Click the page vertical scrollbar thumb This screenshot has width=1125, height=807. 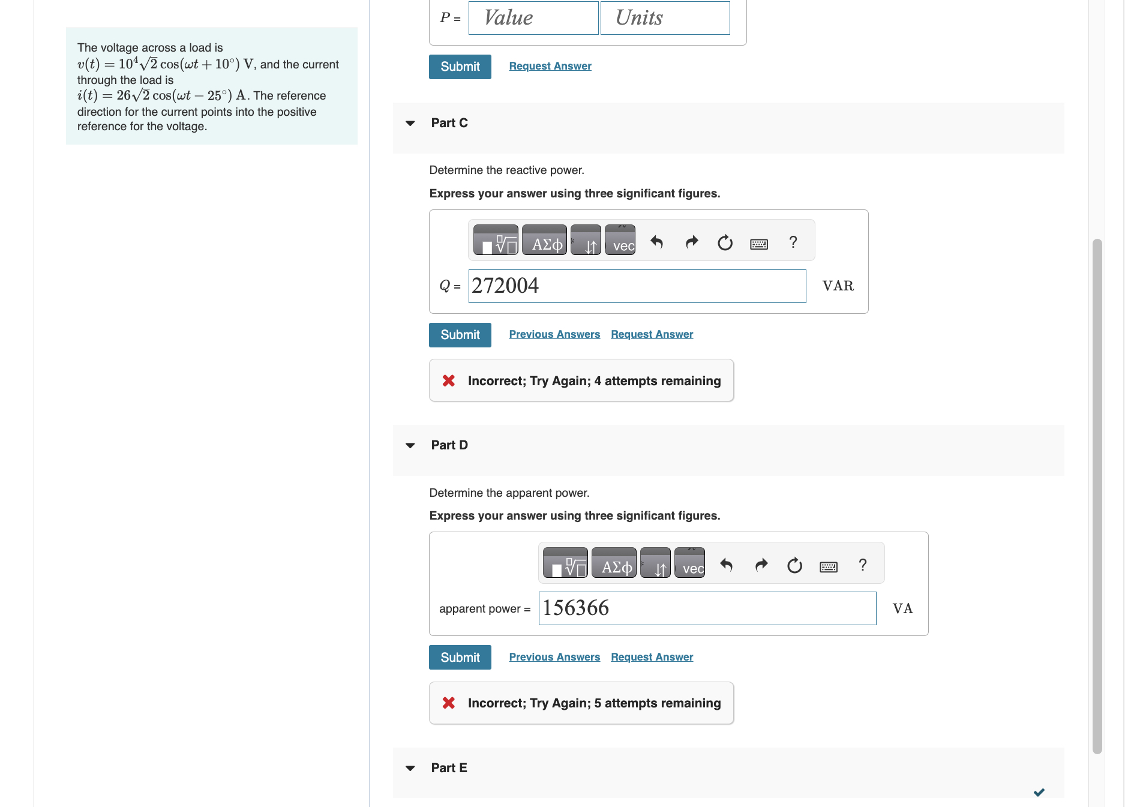click(1097, 496)
